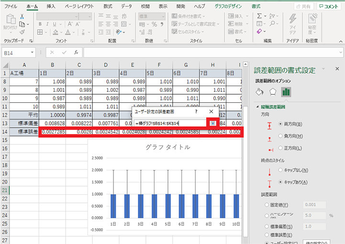
Task: Open the Name Box dropdown showing B14
Action: tap(32, 52)
